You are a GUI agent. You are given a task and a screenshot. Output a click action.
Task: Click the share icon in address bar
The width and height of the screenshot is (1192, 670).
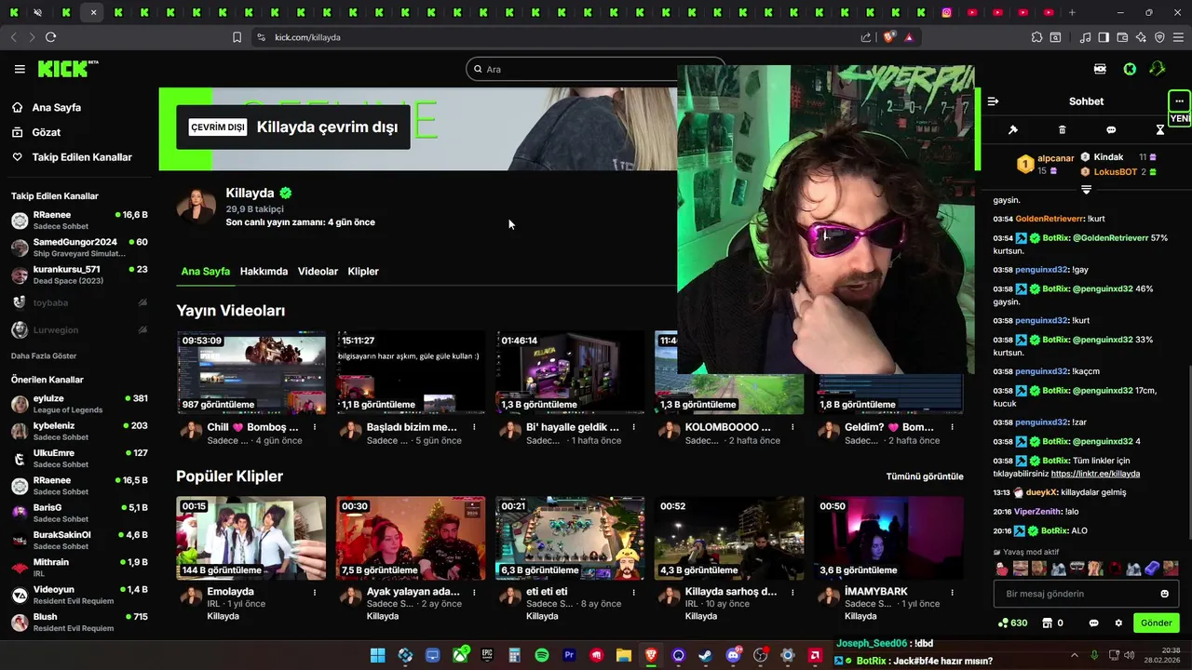(x=866, y=37)
